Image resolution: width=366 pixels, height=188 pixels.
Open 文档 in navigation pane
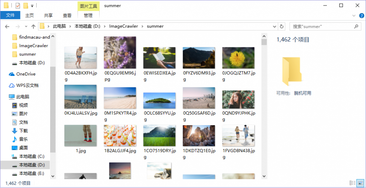(x=20, y=122)
